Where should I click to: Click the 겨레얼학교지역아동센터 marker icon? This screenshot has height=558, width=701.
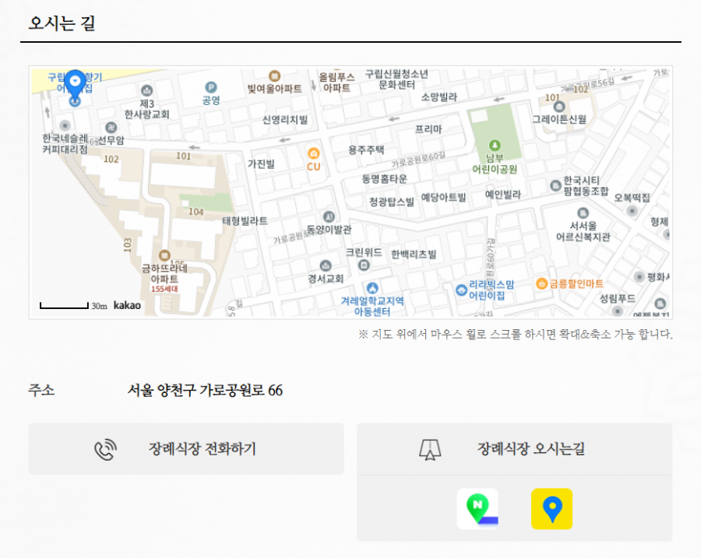pos(372,287)
